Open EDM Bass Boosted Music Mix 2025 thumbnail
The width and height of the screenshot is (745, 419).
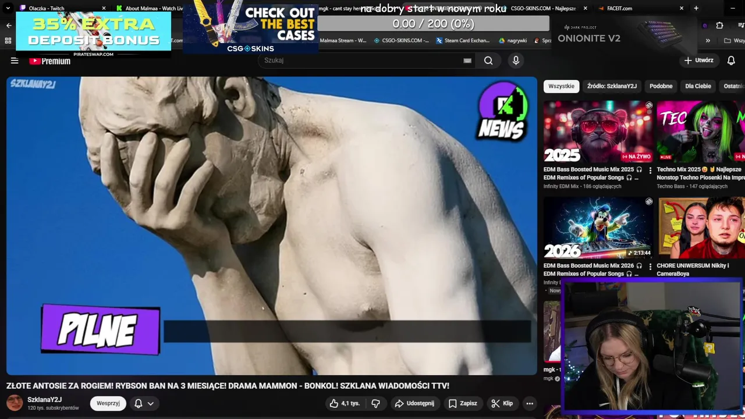(598, 132)
